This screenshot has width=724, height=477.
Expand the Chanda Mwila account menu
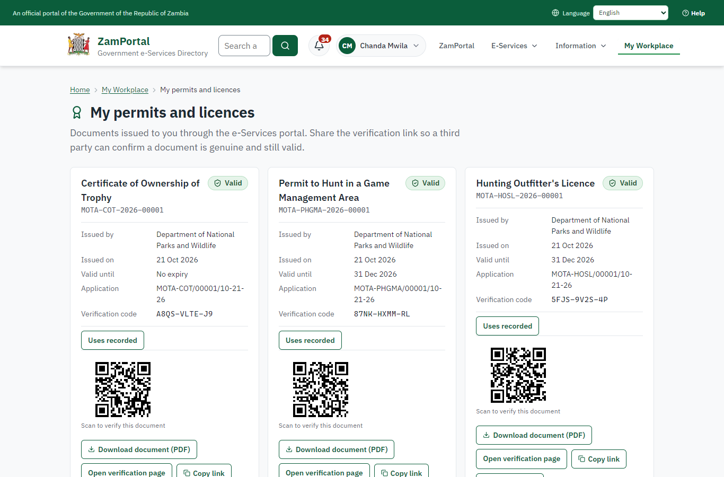coord(381,46)
